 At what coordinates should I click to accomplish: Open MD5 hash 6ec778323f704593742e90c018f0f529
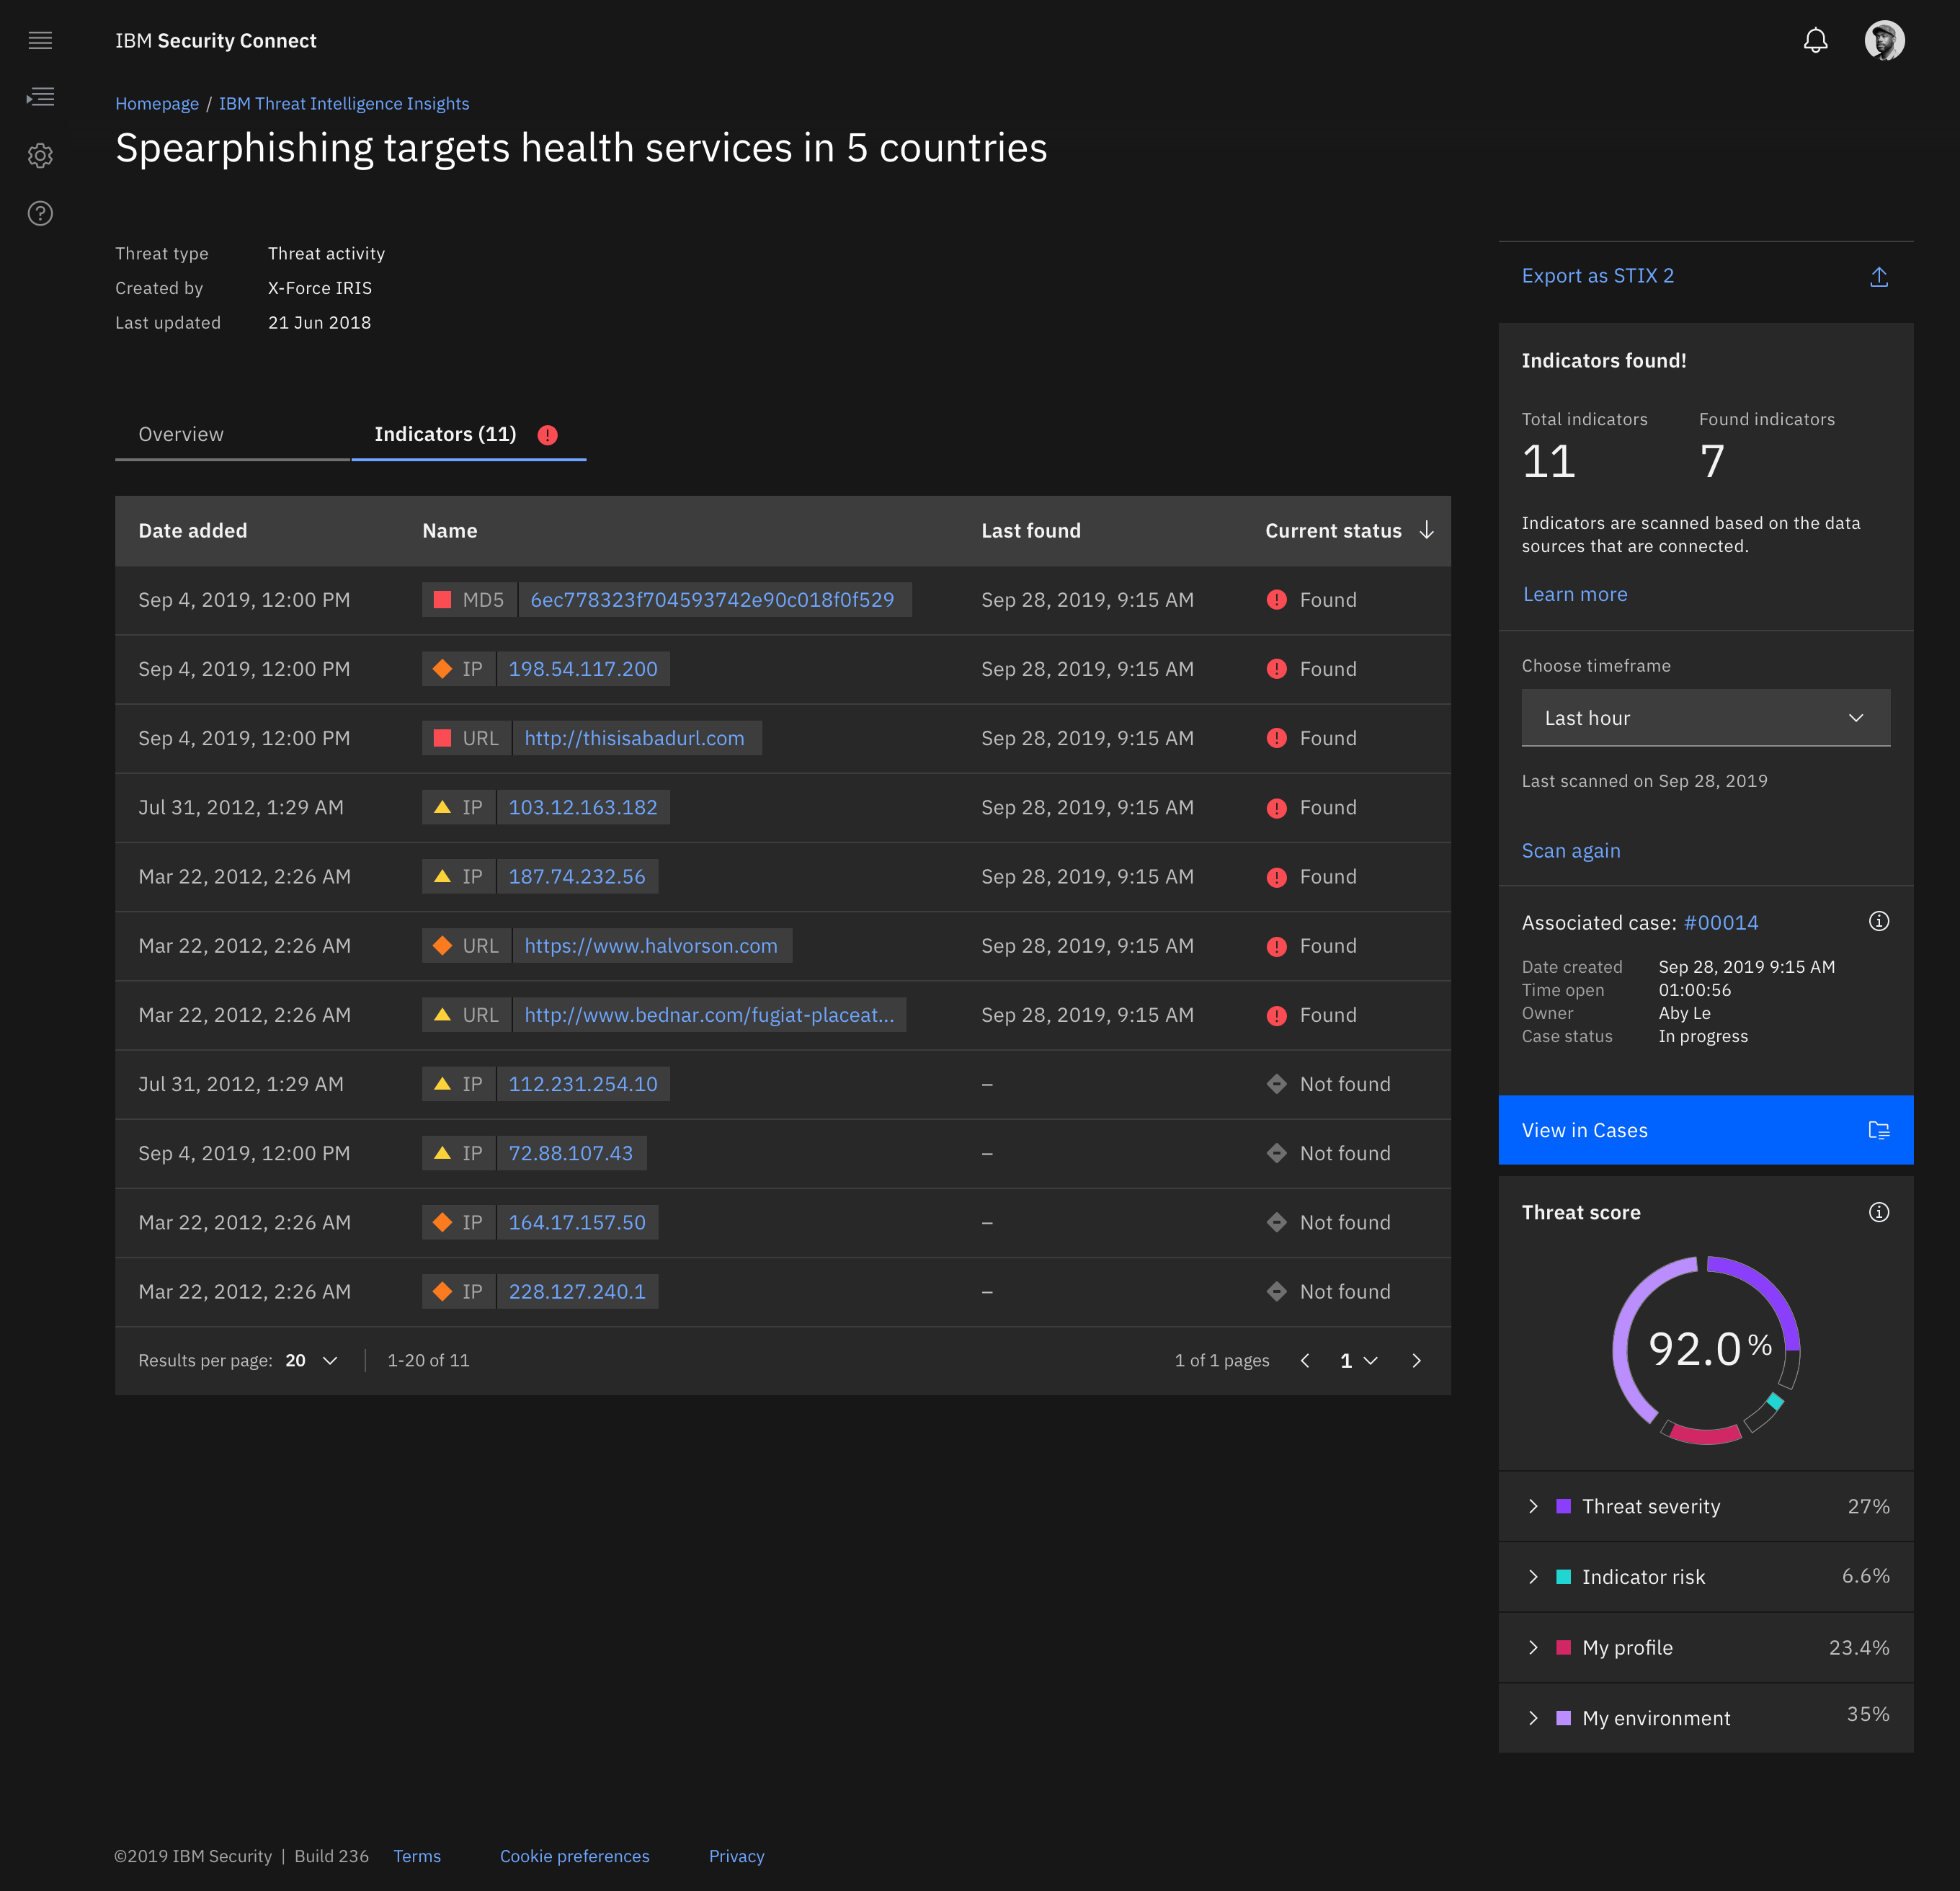click(711, 600)
